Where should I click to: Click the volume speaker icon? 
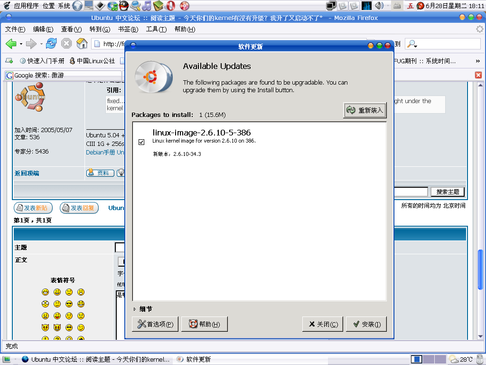379,6
